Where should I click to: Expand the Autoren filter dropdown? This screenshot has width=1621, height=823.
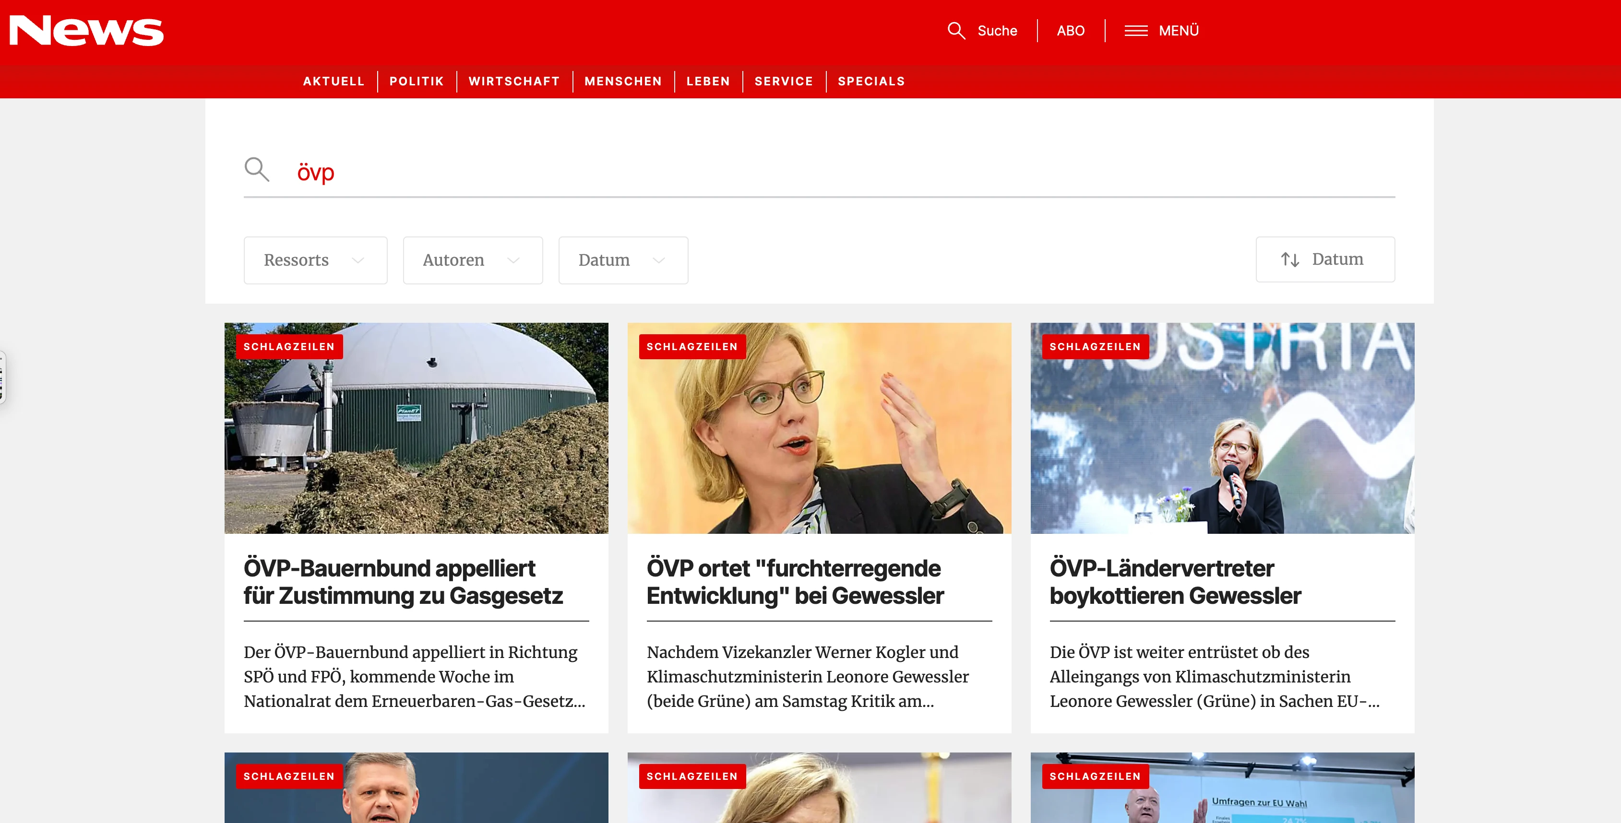(x=472, y=260)
